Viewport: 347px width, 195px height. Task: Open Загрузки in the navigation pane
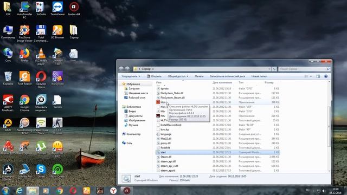[x=134, y=88]
